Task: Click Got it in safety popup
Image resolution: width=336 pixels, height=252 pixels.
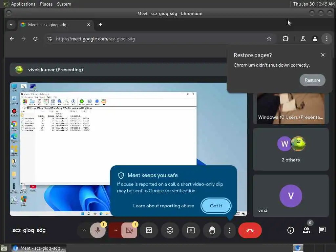Action: tap(216, 206)
